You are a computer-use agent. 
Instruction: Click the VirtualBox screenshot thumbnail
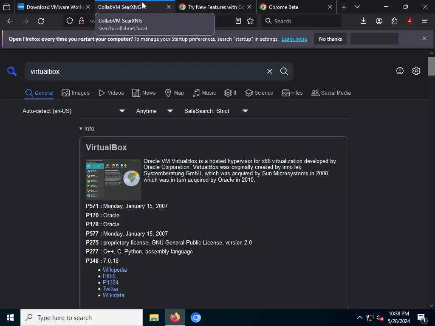[113, 180]
